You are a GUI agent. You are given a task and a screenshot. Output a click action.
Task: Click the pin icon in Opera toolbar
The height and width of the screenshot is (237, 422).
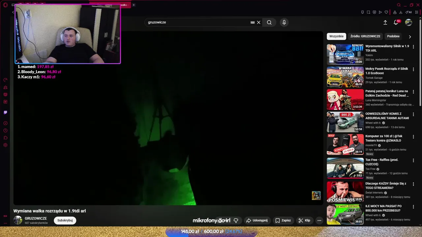[x=362, y=12]
